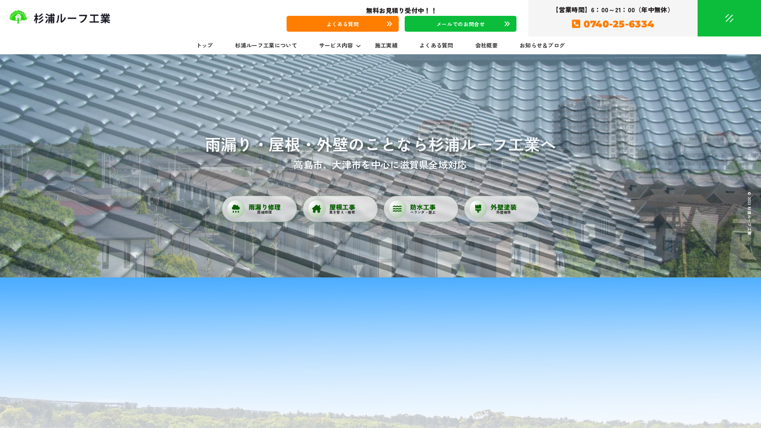
Task: Select 会社概要 in the navigation bar
Action: click(487, 46)
